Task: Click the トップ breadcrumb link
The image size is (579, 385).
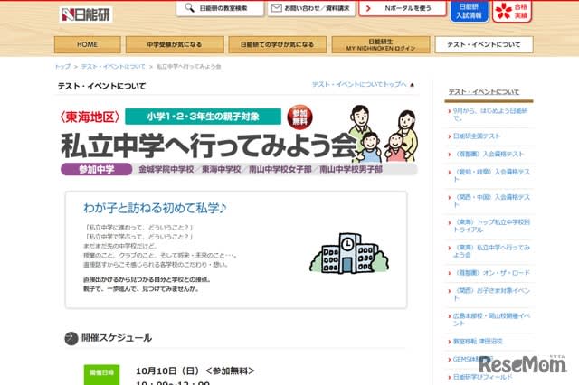Action: (62, 66)
